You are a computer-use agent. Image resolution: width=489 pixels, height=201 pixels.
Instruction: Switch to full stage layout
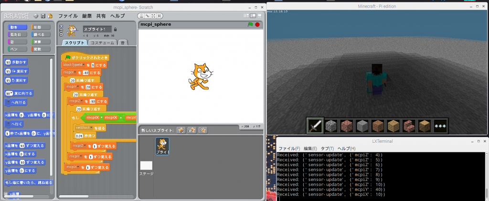coord(253,16)
